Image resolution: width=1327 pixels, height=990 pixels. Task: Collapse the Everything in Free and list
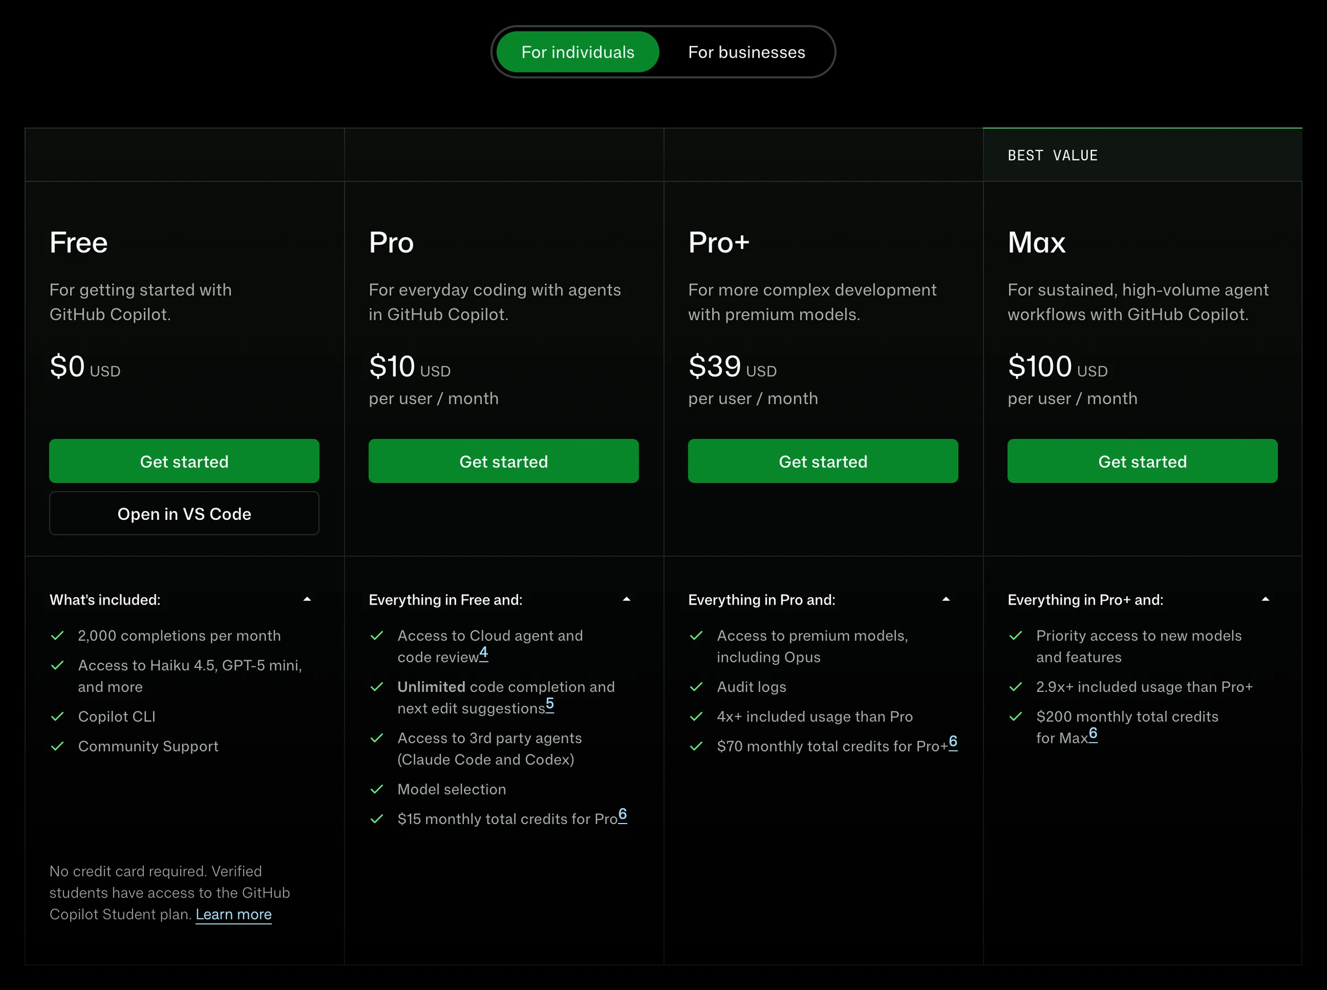[x=626, y=600]
